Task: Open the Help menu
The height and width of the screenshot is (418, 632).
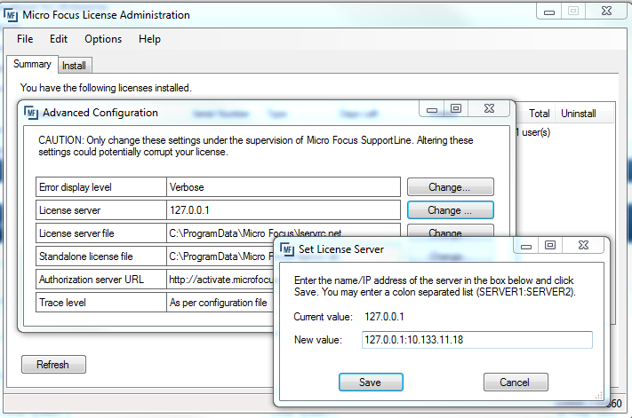Action: 149,39
